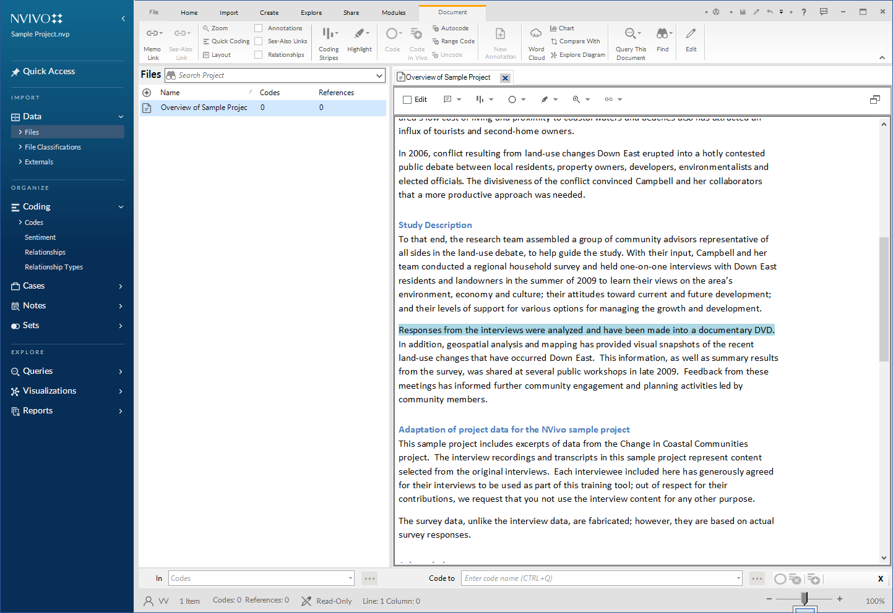The height and width of the screenshot is (613, 893).
Task: Click the Code ribbon button
Action: pyautogui.click(x=392, y=40)
